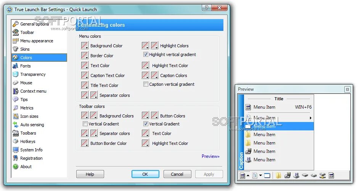This screenshot has height=191, width=358.
Task: Click the folder icon in Preview toolbar
Action: 278,175
